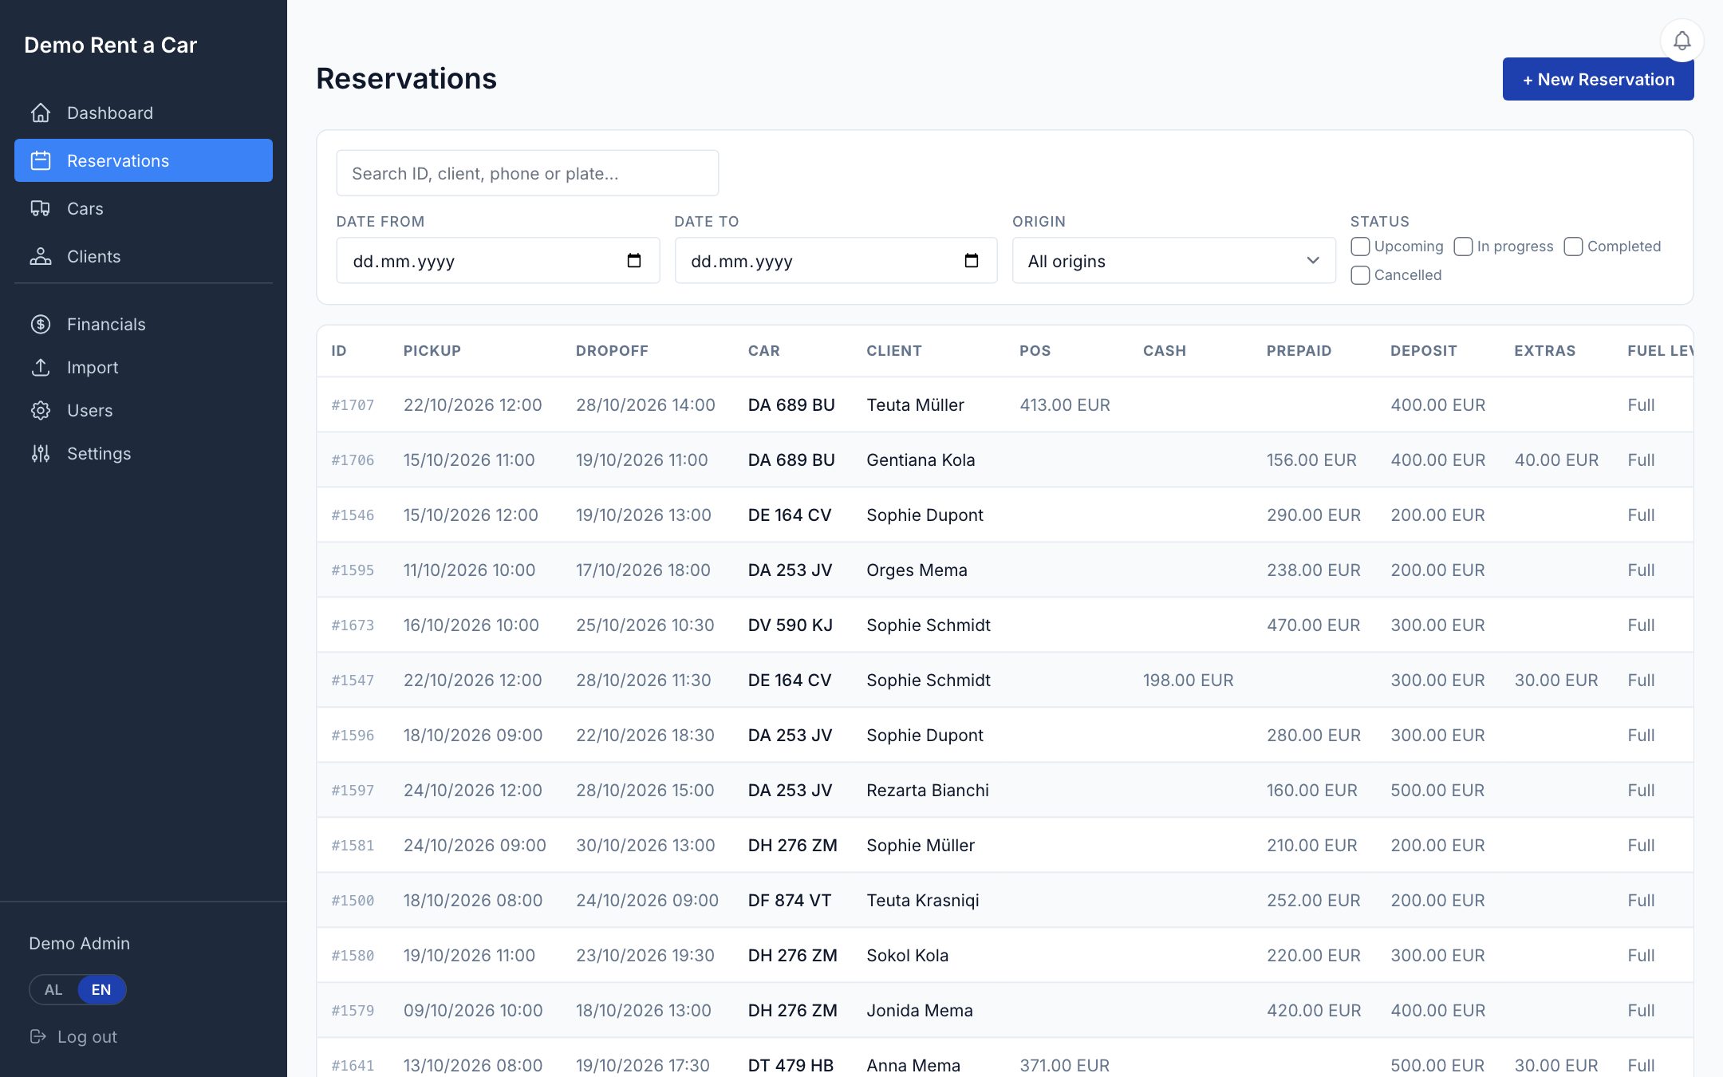
Task: Open the Dashboard menu item
Action: click(x=144, y=112)
